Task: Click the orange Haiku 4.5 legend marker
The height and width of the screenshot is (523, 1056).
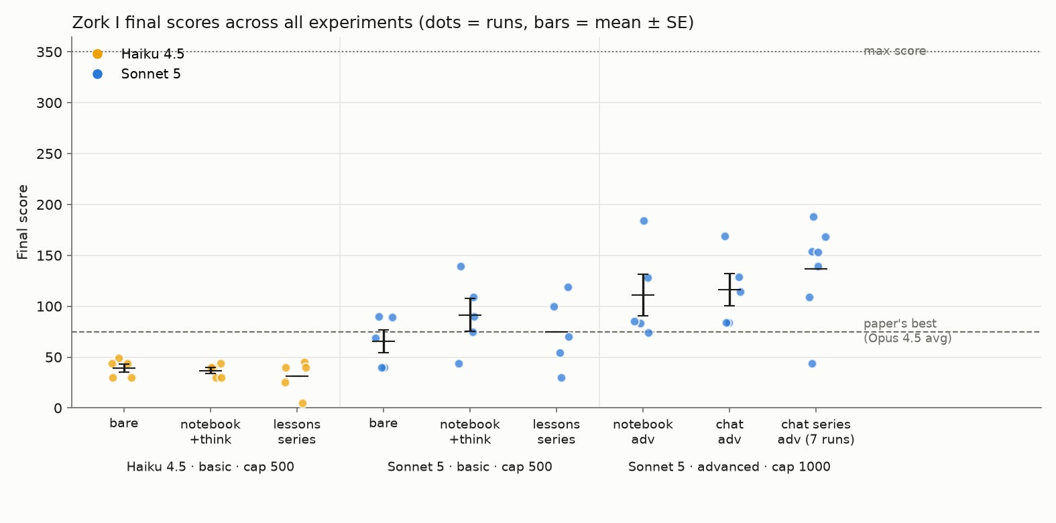Action: click(x=97, y=54)
